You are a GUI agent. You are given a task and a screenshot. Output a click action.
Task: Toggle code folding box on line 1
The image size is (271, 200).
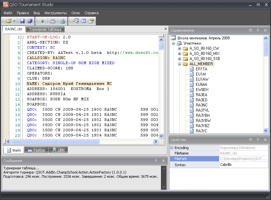pyautogui.click(x=22, y=37)
